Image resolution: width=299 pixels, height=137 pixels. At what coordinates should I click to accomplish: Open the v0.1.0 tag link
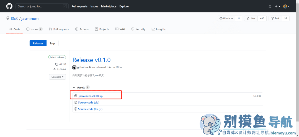tap(62, 64)
